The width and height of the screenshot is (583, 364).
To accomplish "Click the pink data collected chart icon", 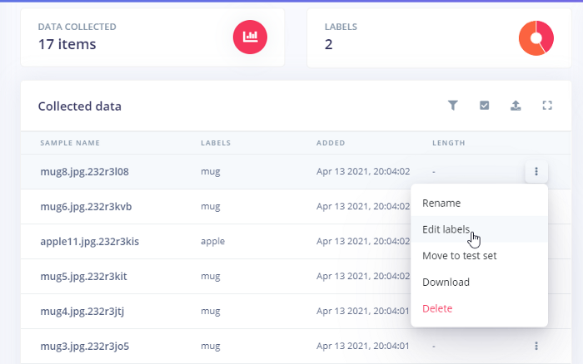I will coord(250,37).
